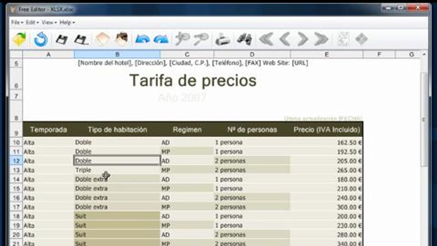Image resolution: width=437 pixels, height=246 pixels.
Task: Go to previous page single-left arrow
Action: pos(285,39)
